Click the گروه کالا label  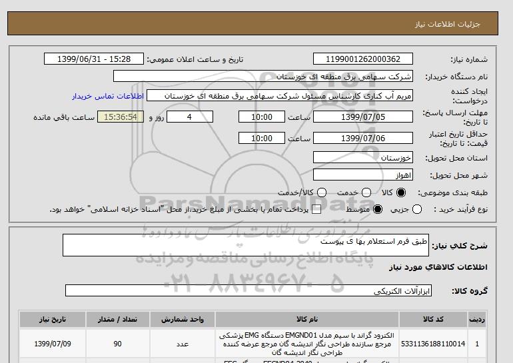point(470,290)
